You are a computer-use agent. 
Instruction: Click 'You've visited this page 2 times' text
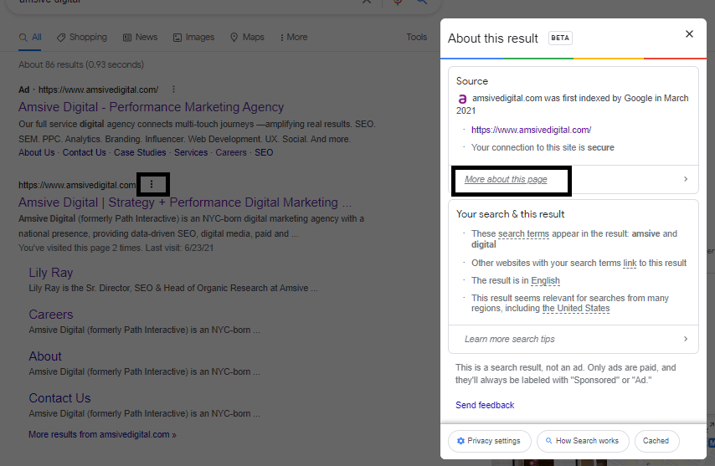click(116, 248)
